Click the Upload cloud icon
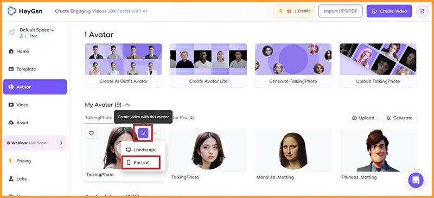This screenshot has height=198, width=434. (x=354, y=118)
